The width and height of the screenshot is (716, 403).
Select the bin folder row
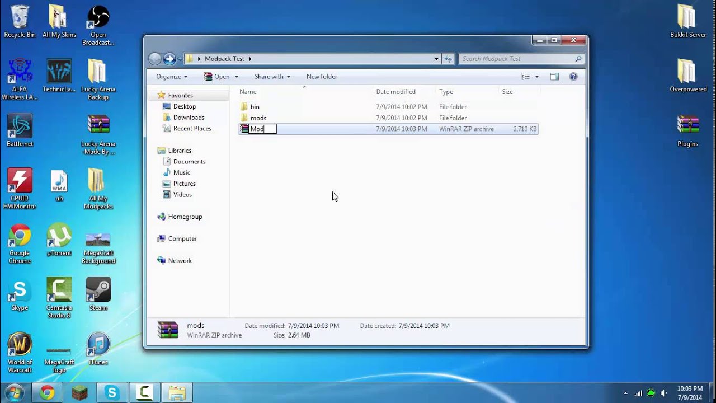click(388, 107)
